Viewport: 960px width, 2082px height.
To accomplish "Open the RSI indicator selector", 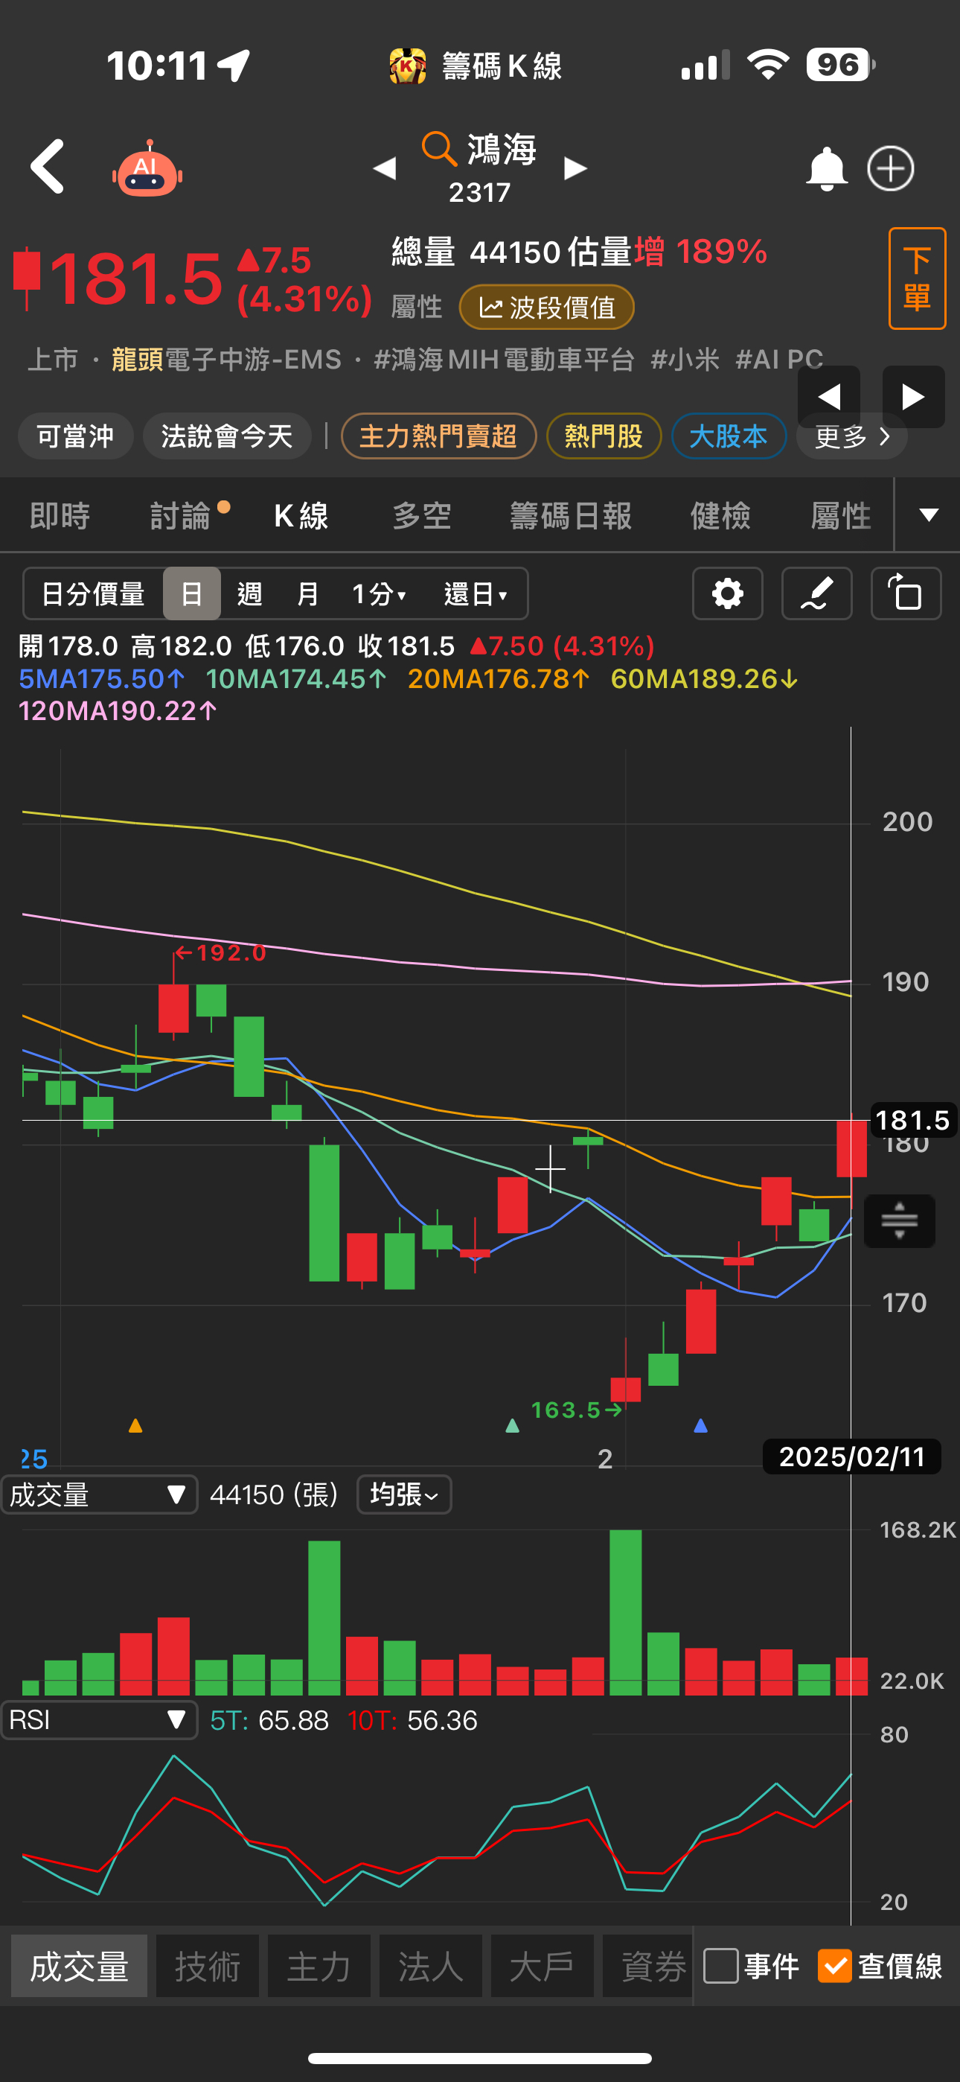I will (x=100, y=1720).
